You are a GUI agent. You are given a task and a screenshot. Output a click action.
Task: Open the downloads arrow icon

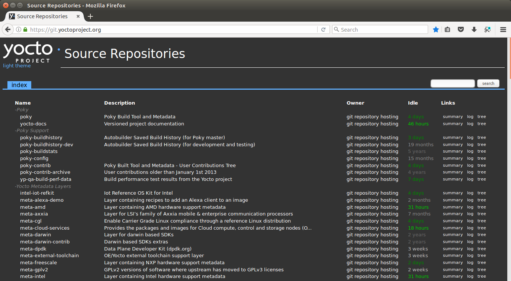[474, 30]
